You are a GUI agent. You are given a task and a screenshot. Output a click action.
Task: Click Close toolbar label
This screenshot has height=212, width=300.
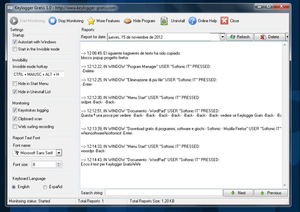[x=234, y=21]
